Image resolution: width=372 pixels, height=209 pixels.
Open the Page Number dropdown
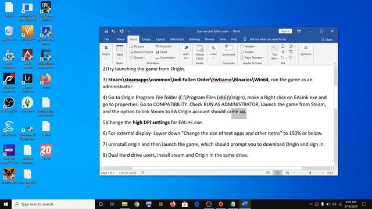click(x=252, y=57)
